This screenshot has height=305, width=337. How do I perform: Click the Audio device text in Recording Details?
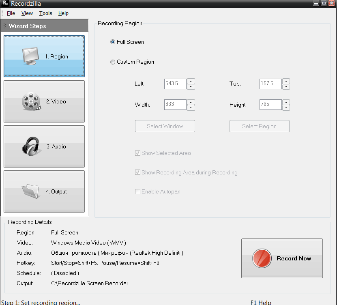[x=117, y=253]
